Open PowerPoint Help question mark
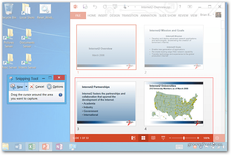231x155 pixels. (x=180, y=6)
